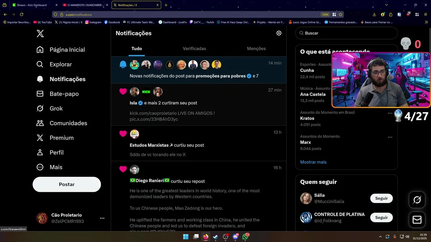Viewport: 431px width, 242px height.
Task: Open the Kratos trending topic
Action: [x=307, y=118]
